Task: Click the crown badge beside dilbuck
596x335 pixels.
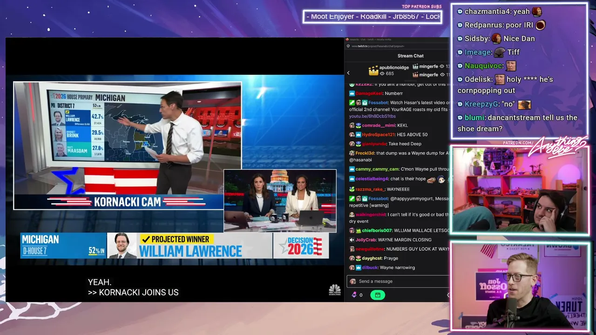Action: (359, 268)
